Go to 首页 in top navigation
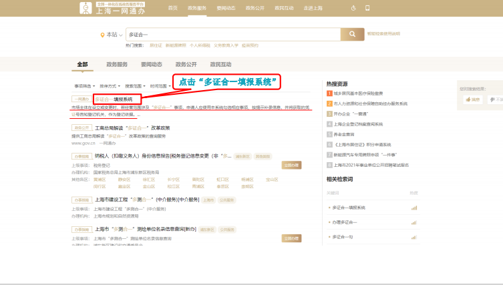This screenshot has width=503, height=285. point(173,7)
